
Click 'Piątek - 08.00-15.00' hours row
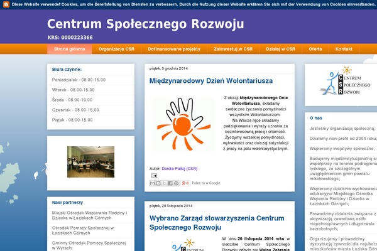click(90, 120)
